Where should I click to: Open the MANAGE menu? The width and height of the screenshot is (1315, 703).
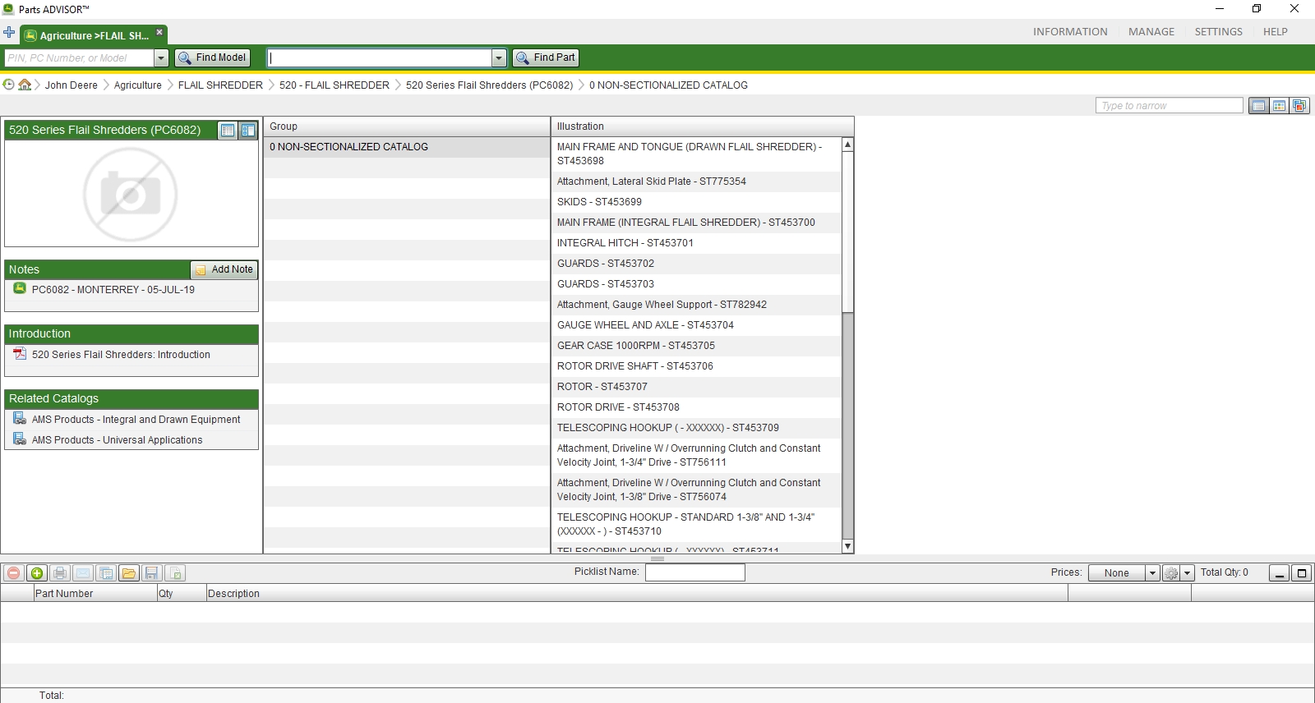click(x=1151, y=32)
